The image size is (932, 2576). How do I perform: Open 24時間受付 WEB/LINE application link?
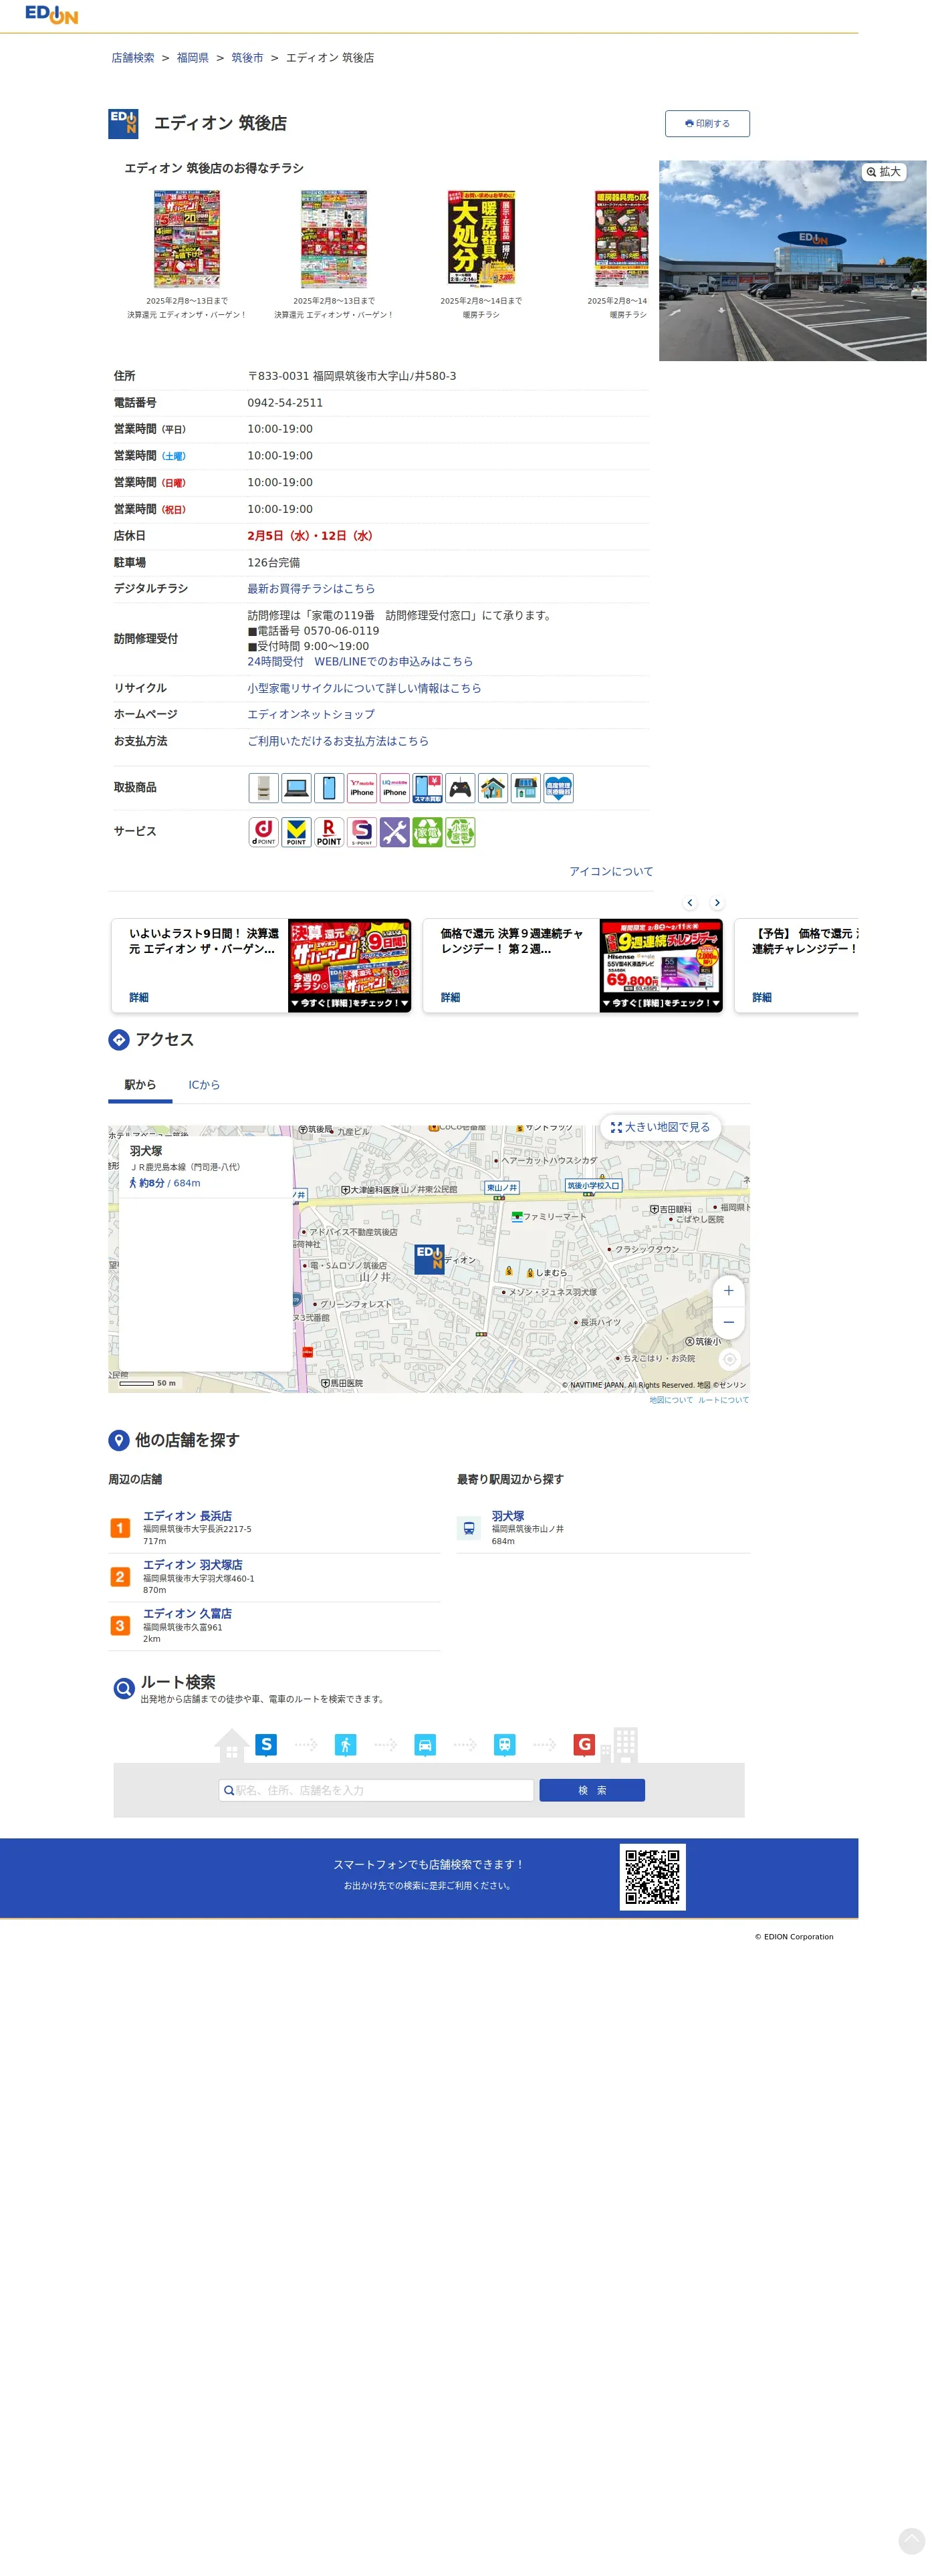[x=360, y=662]
